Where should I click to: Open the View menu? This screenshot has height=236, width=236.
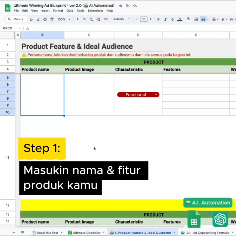(34, 11)
